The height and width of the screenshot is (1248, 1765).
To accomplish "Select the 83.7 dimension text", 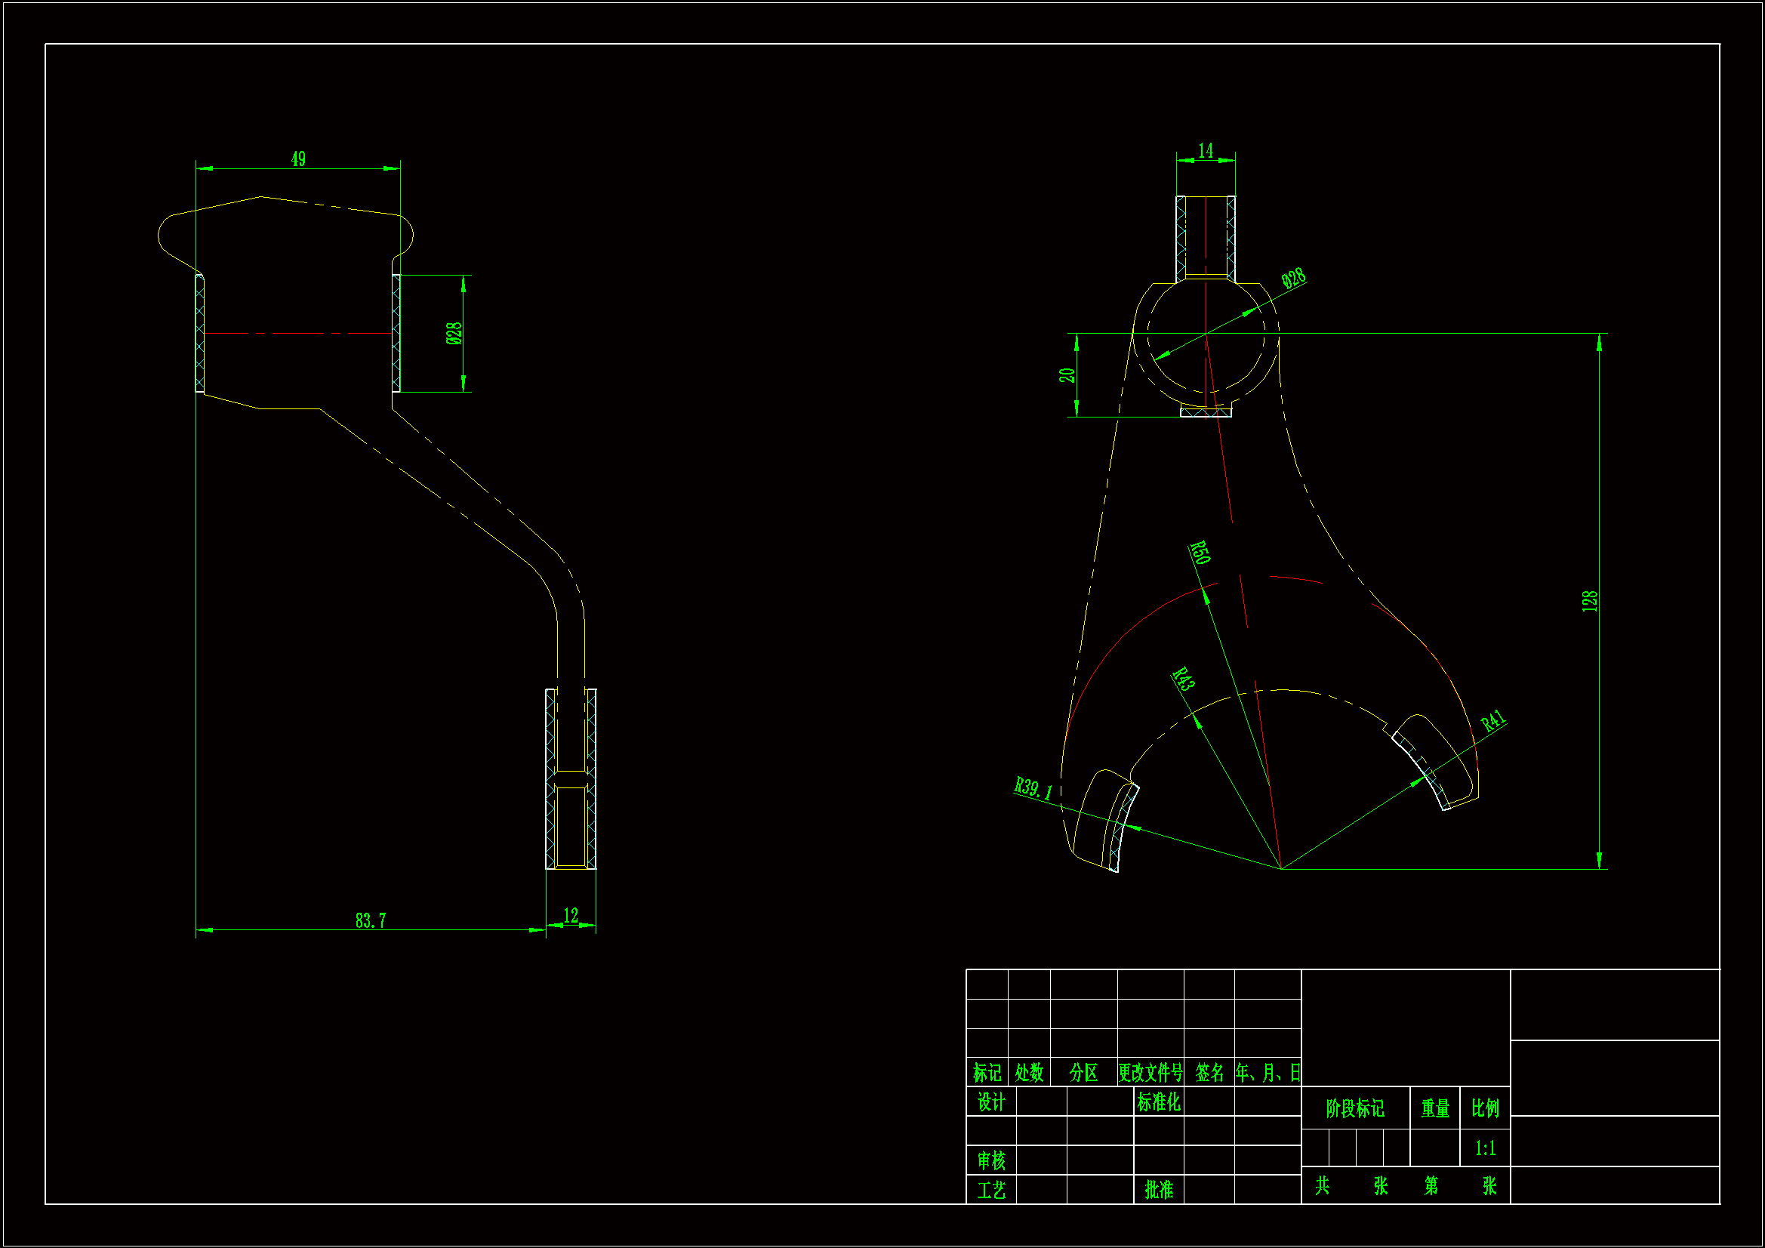I will click(x=371, y=920).
